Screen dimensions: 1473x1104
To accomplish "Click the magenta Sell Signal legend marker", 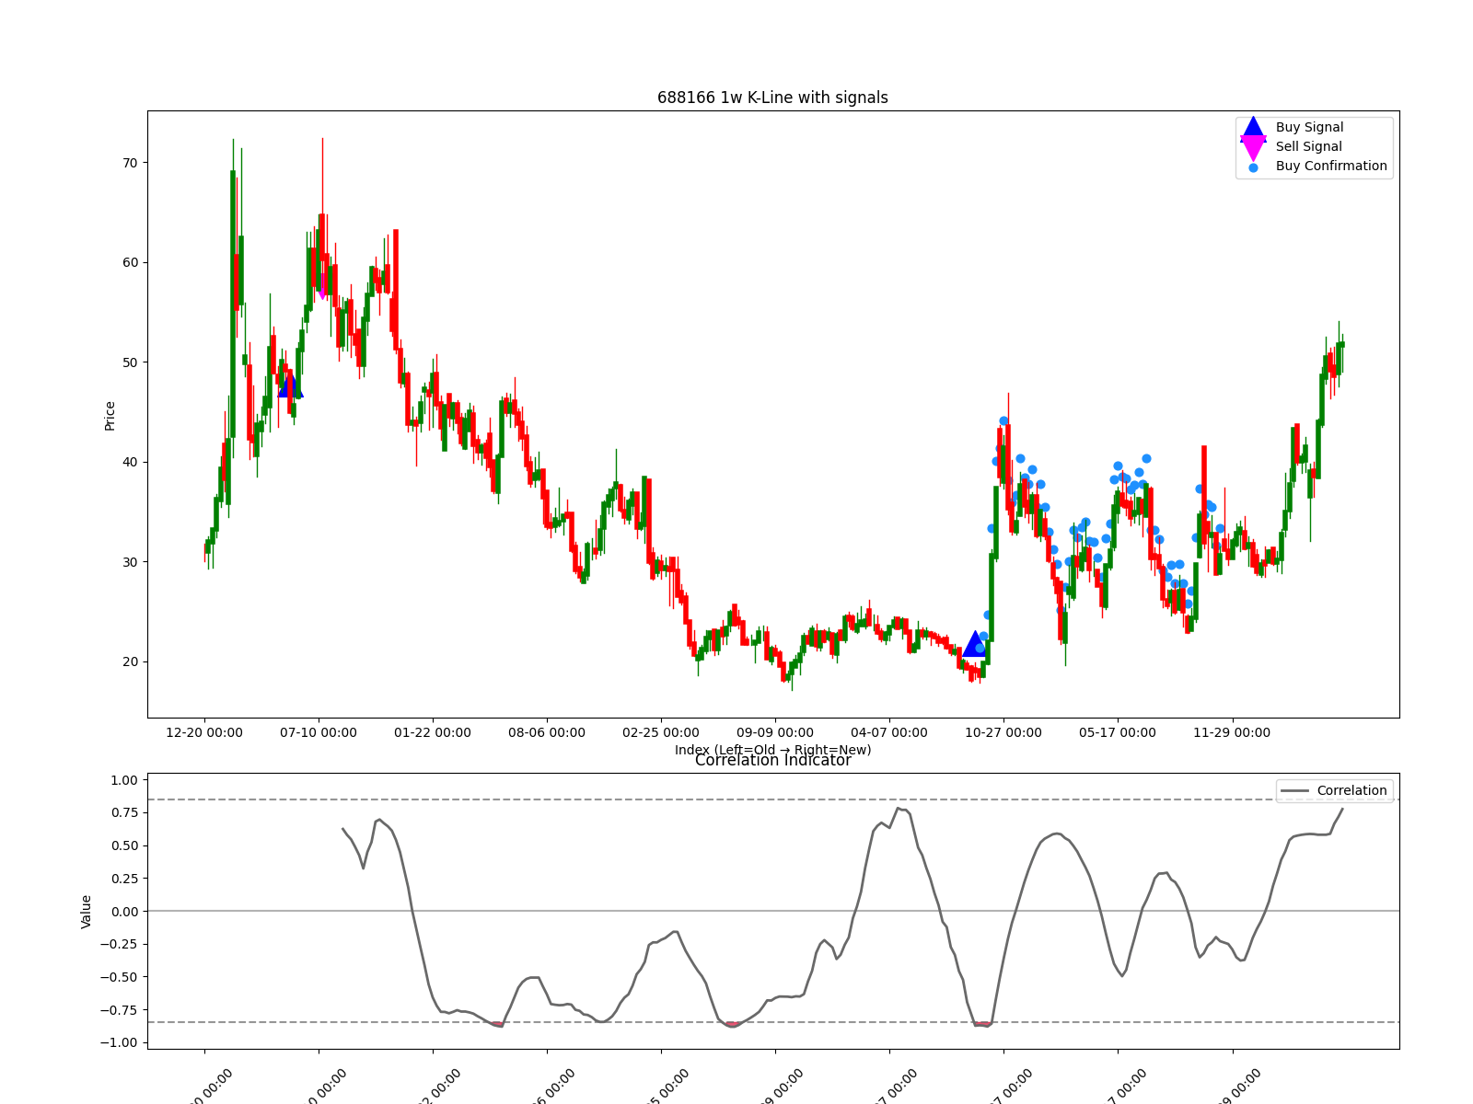I will tap(1253, 147).
